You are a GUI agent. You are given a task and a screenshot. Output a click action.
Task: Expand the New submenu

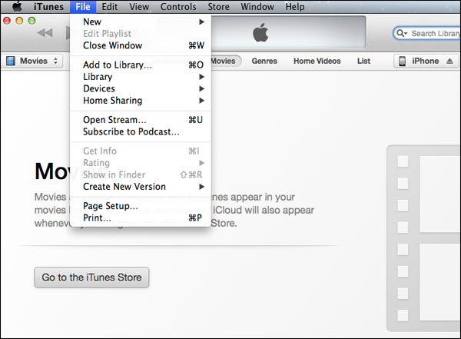pos(141,22)
